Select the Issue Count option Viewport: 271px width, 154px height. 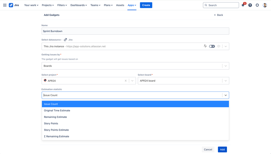click(135, 104)
